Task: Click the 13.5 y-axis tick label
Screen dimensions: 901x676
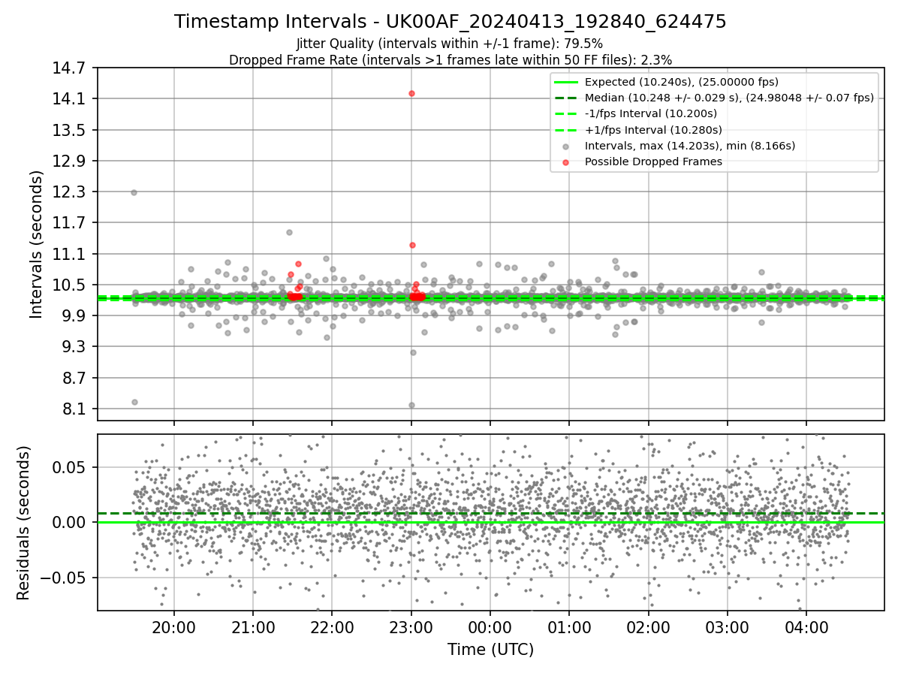Action: (71, 130)
